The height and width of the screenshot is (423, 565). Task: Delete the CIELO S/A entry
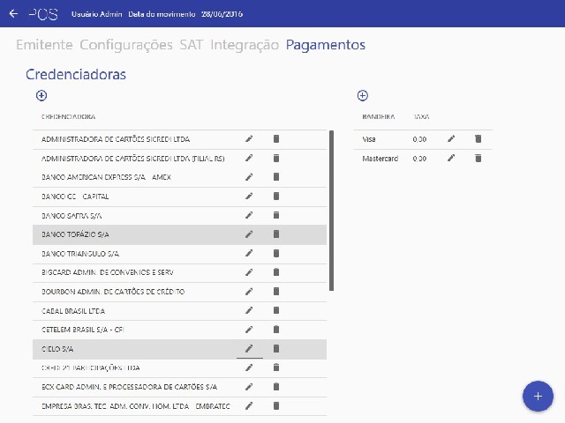pyautogui.click(x=276, y=349)
